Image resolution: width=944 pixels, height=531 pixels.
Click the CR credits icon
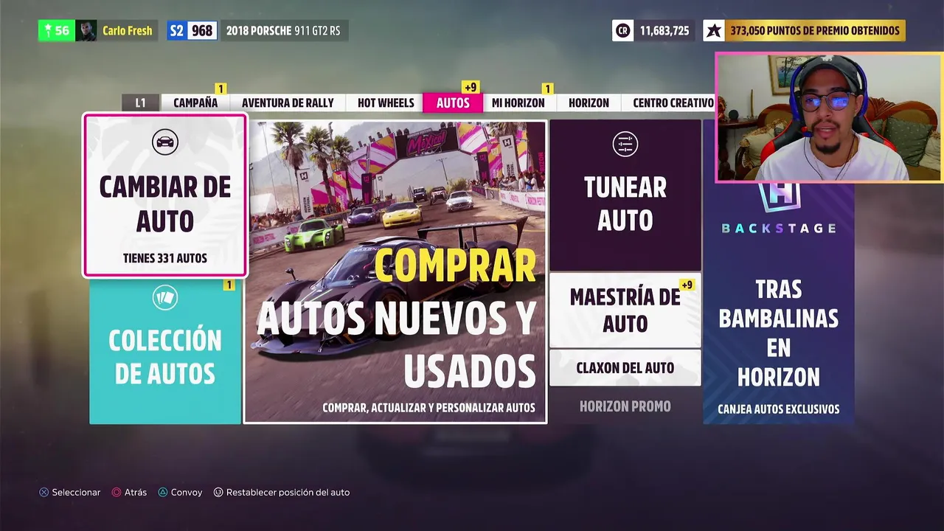pos(622,30)
